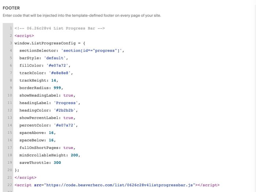
Task: Click the comment on line 1
Action: click(x=60, y=28)
